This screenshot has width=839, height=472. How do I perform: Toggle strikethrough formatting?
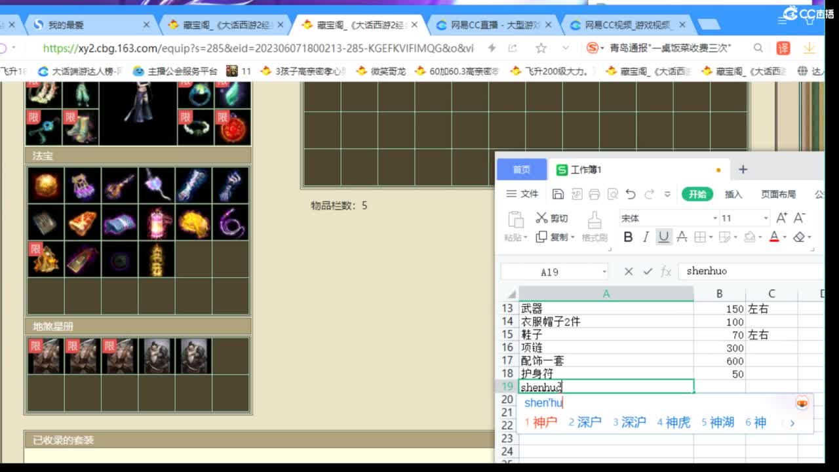click(x=682, y=237)
